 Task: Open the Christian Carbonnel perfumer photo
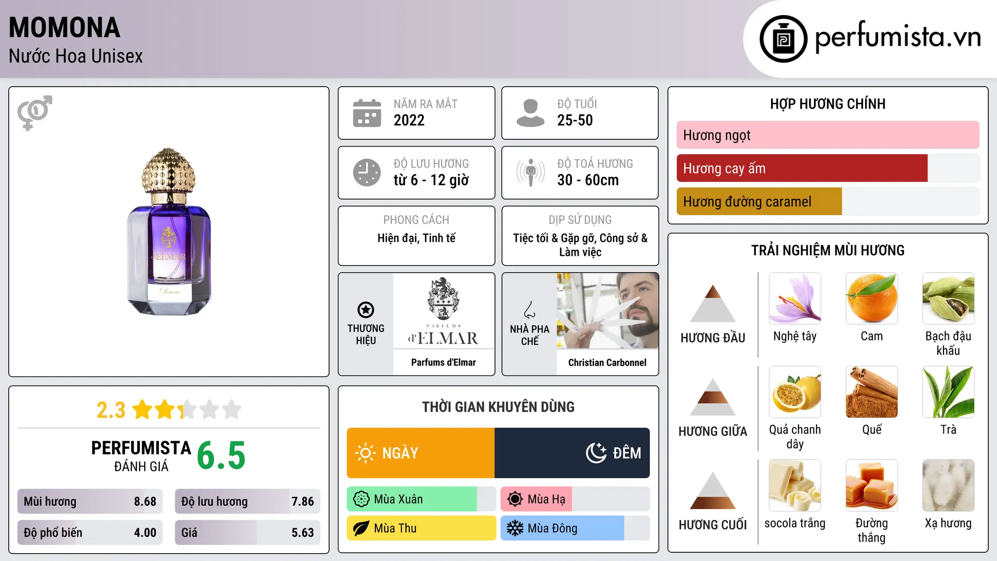point(608,311)
